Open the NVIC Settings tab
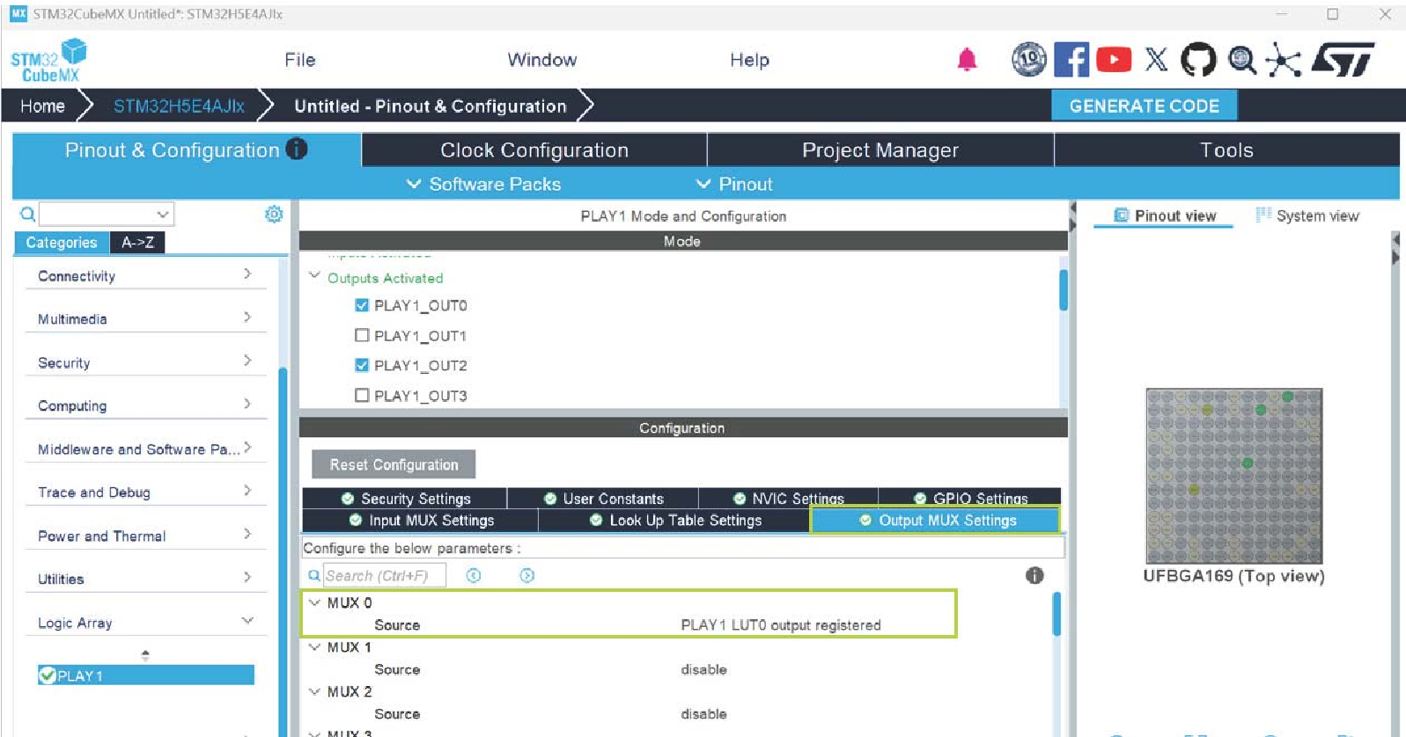Screen dimensions: 1406x737 click(788, 499)
